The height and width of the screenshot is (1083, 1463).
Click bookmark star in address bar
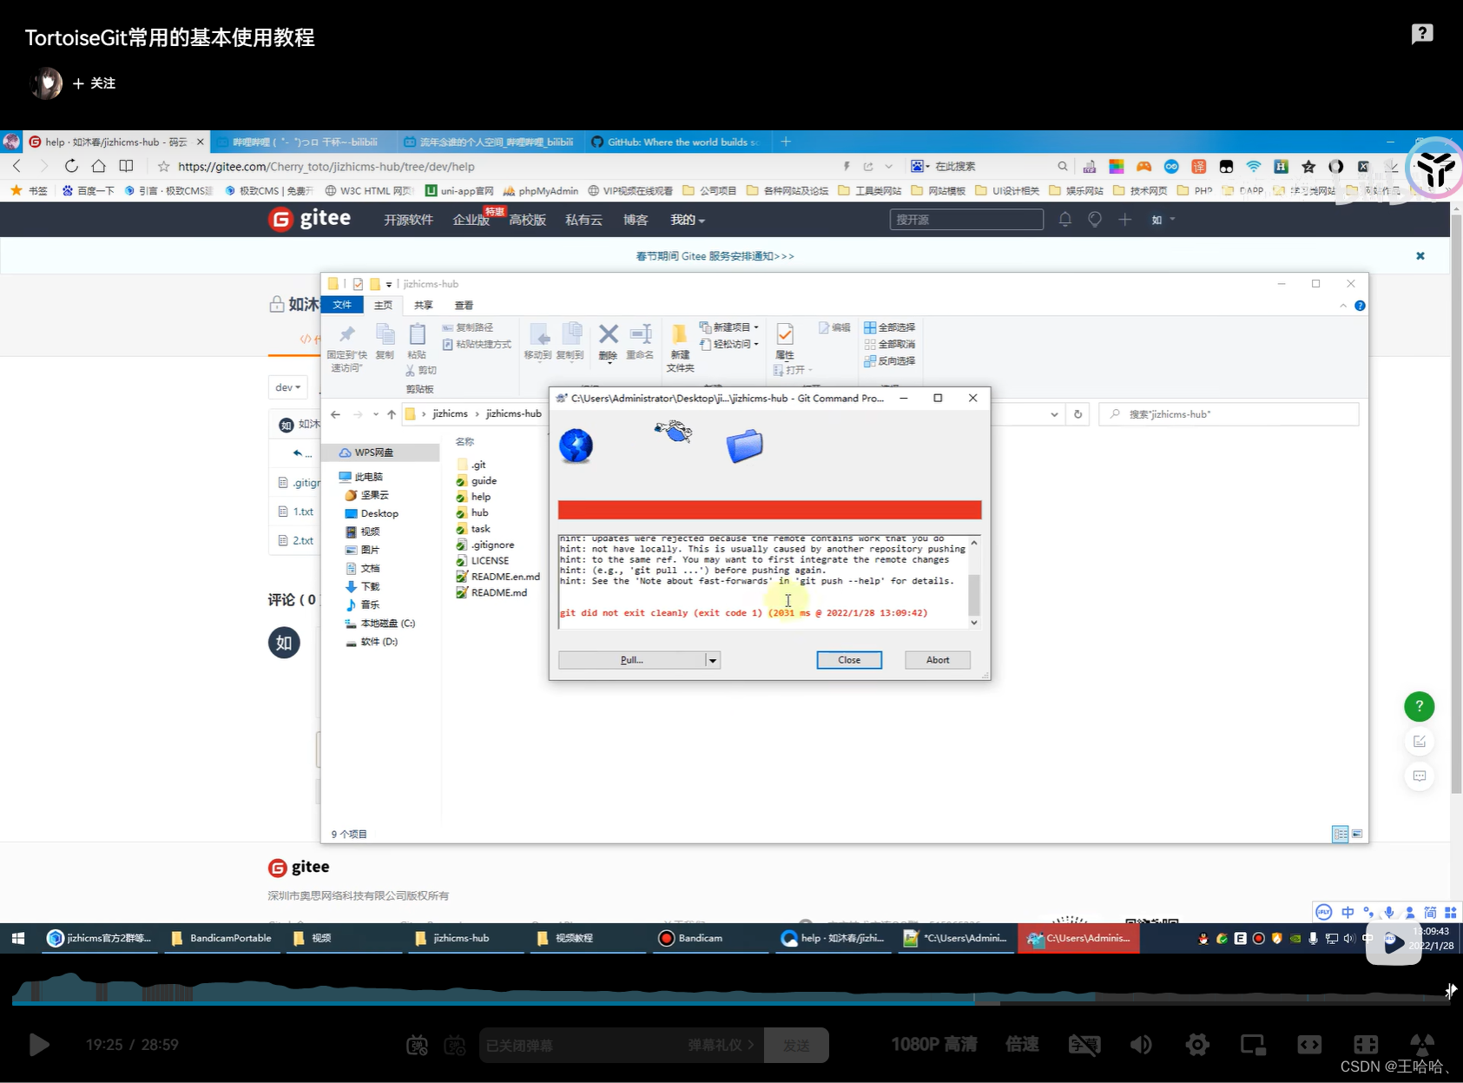click(x=163, y=166)
